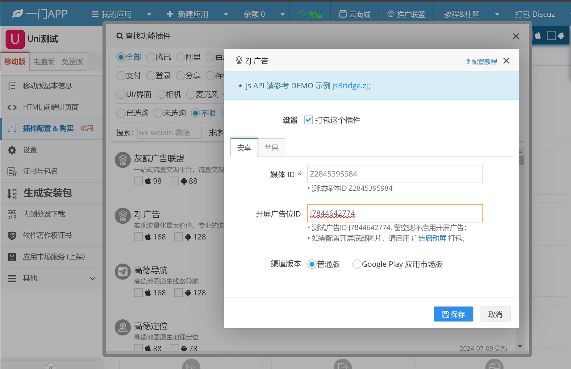Click the 取消 button

tap(495, 314)
